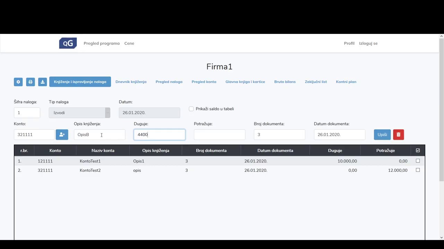Open the Zaključni list tab
This screenshot has width=444, height=249.
coord(316,82)
